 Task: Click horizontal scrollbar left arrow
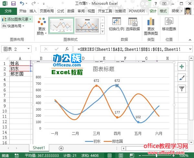(x=124, y=148)
